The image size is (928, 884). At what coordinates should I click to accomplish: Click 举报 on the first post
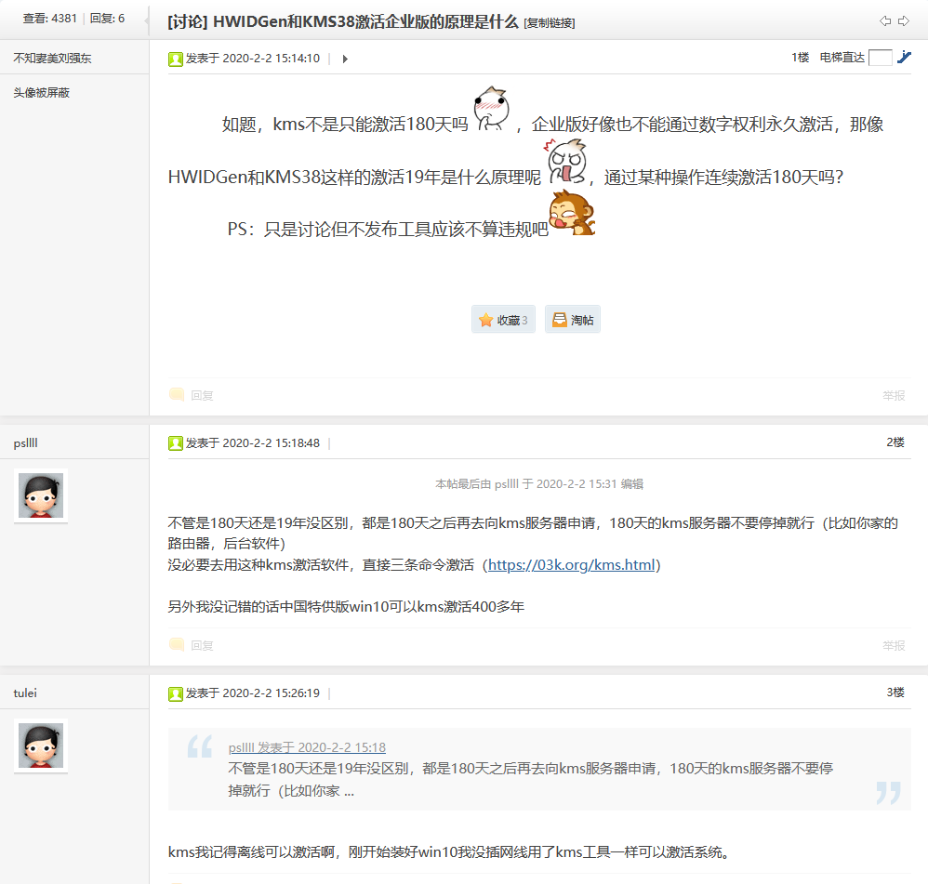[x=894, y=395]
